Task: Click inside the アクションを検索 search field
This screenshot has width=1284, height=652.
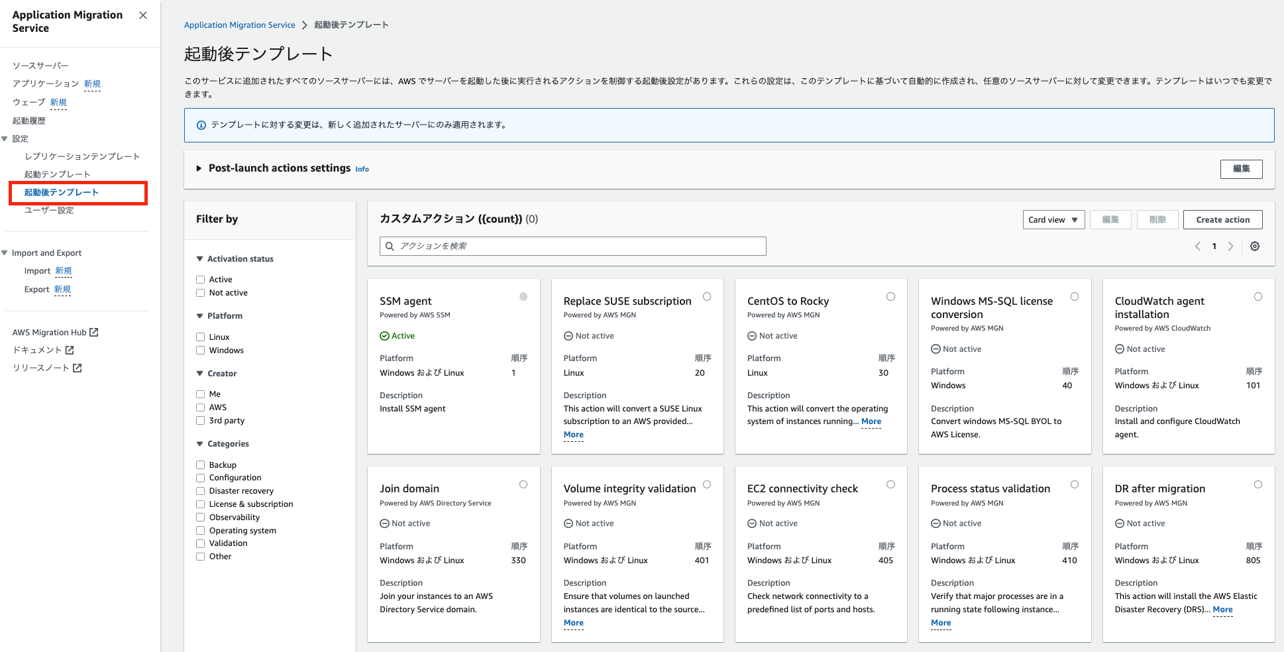Action: coord(573,246)
